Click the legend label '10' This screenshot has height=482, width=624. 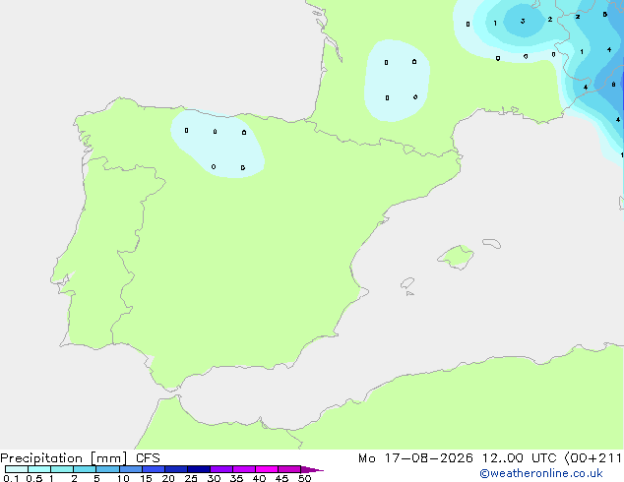pyautogui.click(x=123, y=478)
